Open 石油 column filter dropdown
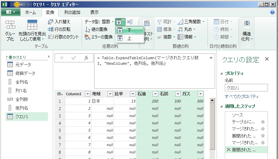Image resolution: width=278 pixels, height=159 pixels. (155, 94)
